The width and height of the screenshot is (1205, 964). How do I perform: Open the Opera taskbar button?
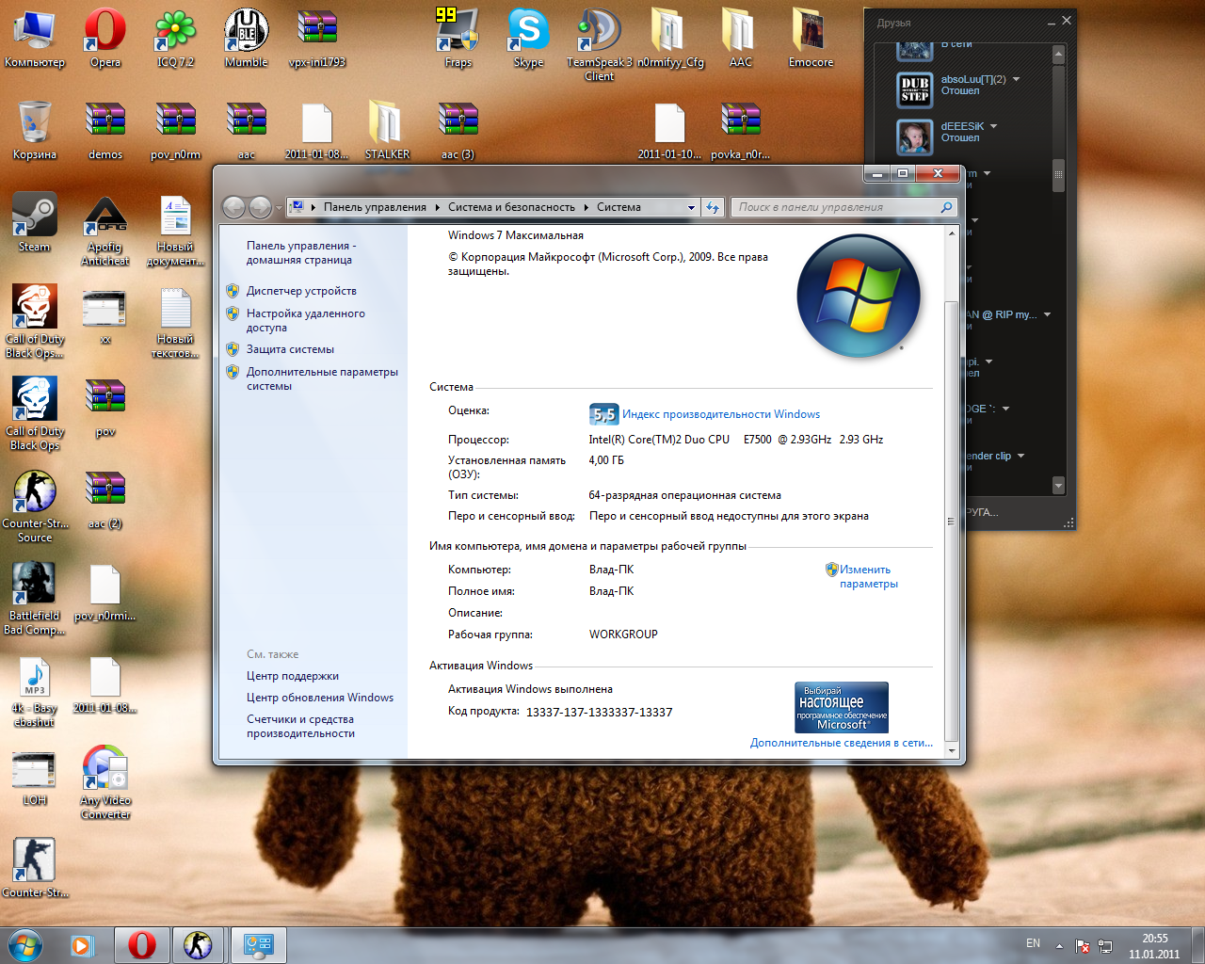[142, 944]
